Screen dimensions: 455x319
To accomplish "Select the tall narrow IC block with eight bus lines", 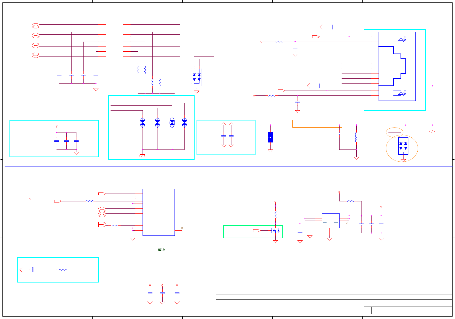I will click(x=114, y=41).
